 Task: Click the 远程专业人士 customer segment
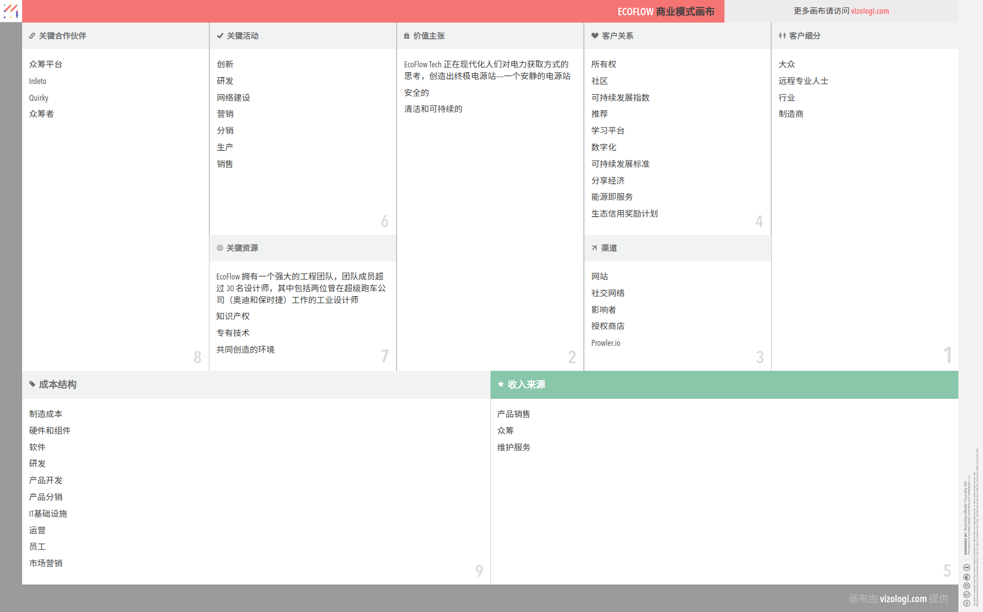click(x=803, y=81)
